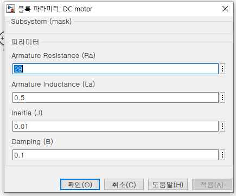Open the three-dot actions menu for Damping

(x=222, y=155)
